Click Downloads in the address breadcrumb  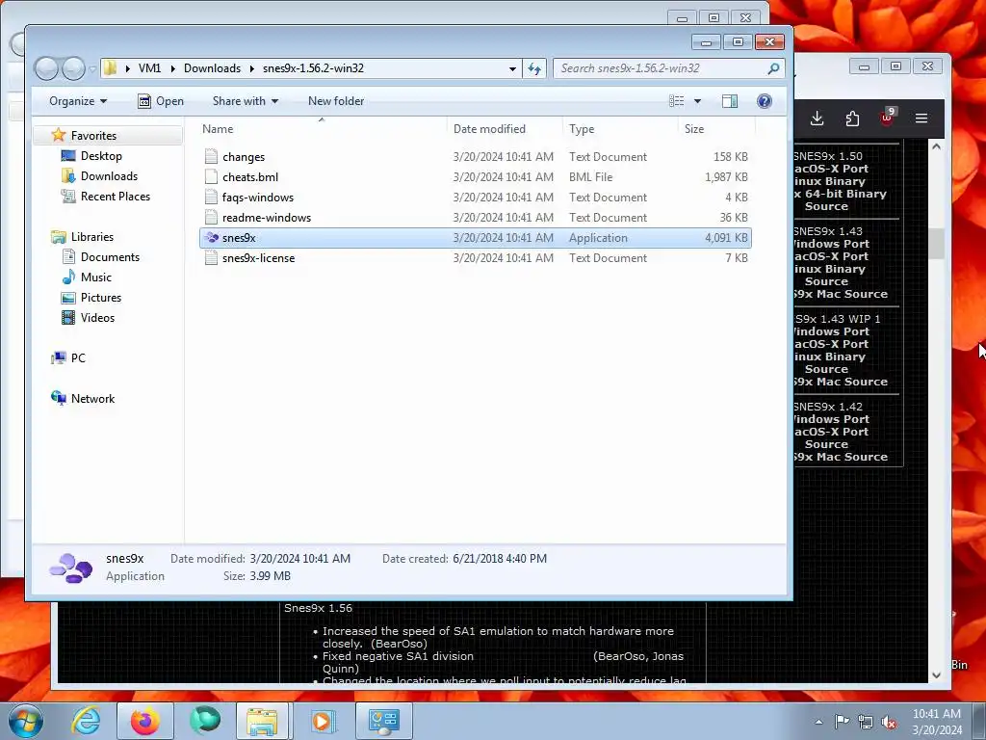(x=212, y=68)
